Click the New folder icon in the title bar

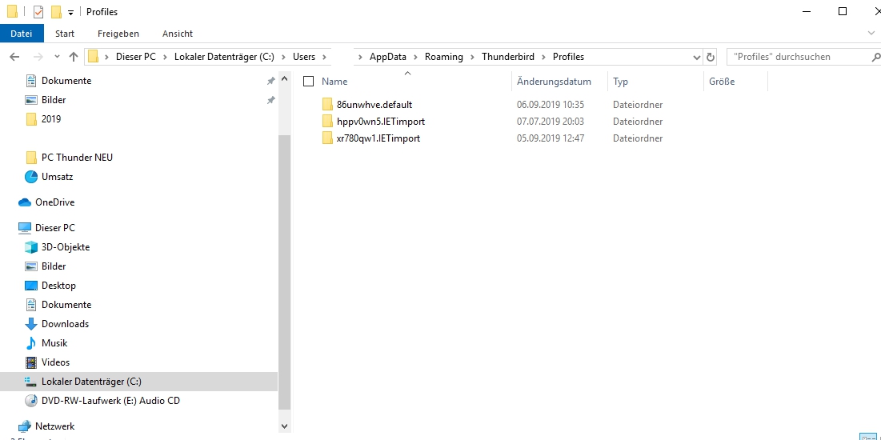point(56,12)
